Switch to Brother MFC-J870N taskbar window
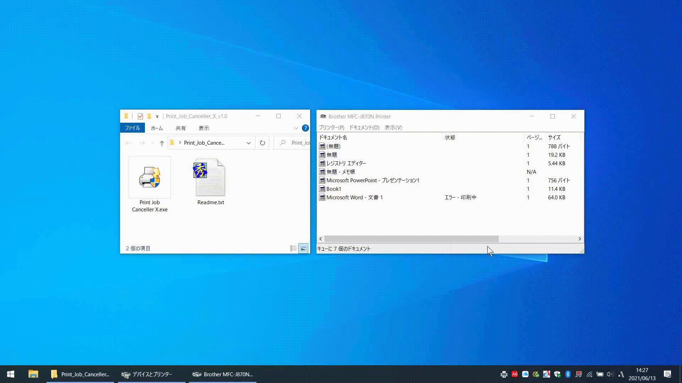682x383 pixels. 223,374
